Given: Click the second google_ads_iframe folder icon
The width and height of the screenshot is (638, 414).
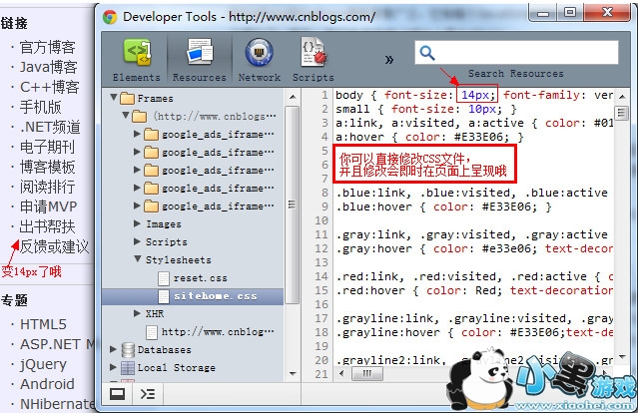Looking at the screenshot, I should pos(151,152).
